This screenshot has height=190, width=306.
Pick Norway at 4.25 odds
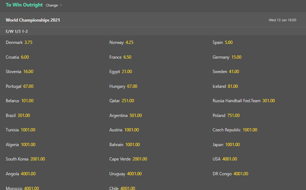(x=121, y=42)
